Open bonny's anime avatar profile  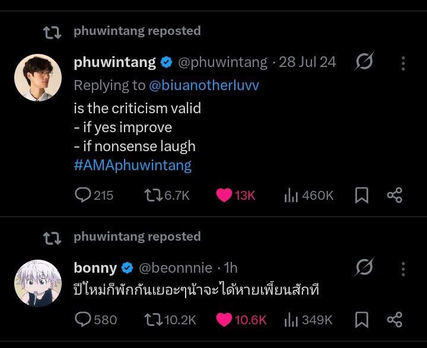pyautogui.click(x=37, y=283)
